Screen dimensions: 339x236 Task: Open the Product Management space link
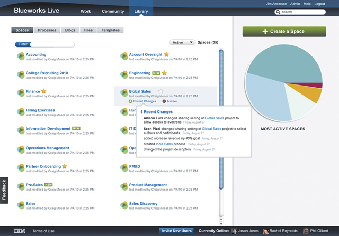click(x=148, y=185)
